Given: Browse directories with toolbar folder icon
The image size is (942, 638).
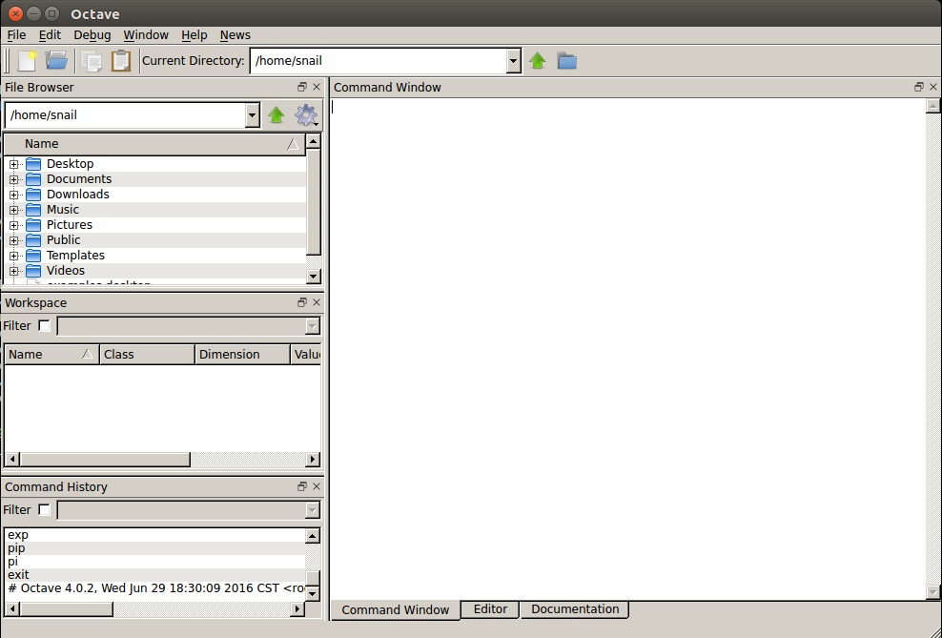Looking at the screenshot, I should [x=566, y=61].
